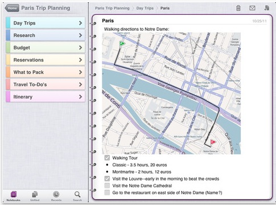
Task: Open the Unfiled notes icon
Action: coord(35,194)
